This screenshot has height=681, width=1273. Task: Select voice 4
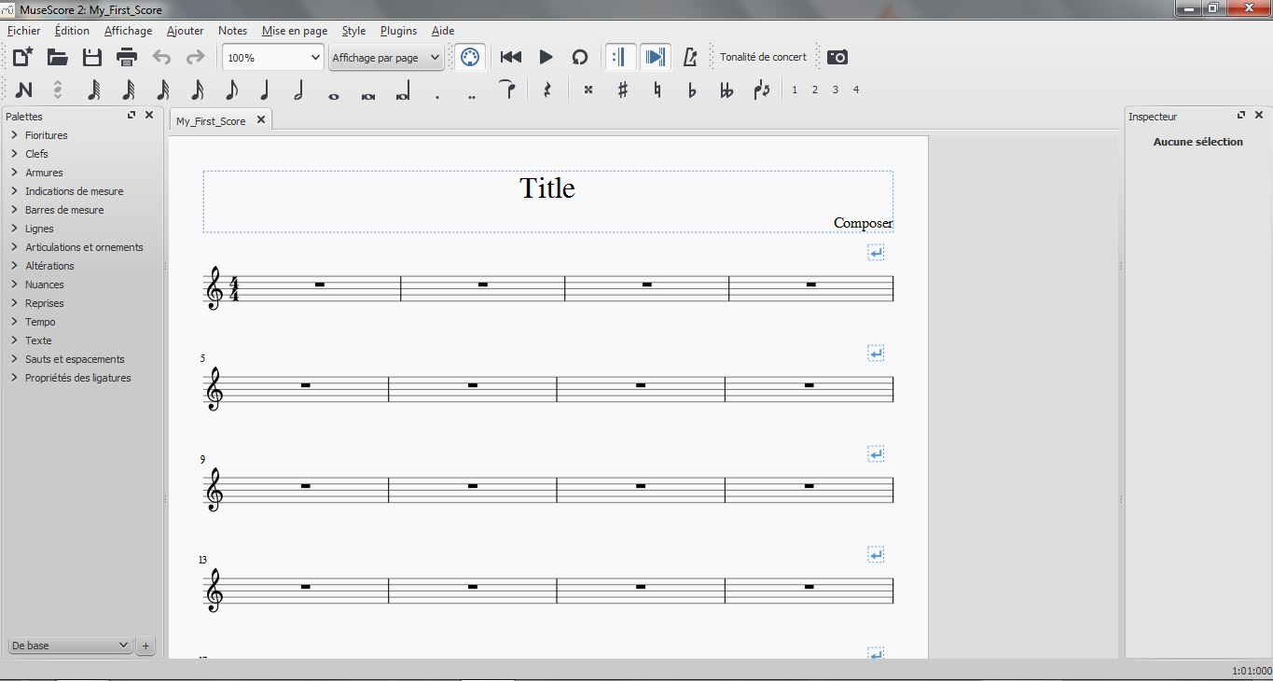point(856,90)
